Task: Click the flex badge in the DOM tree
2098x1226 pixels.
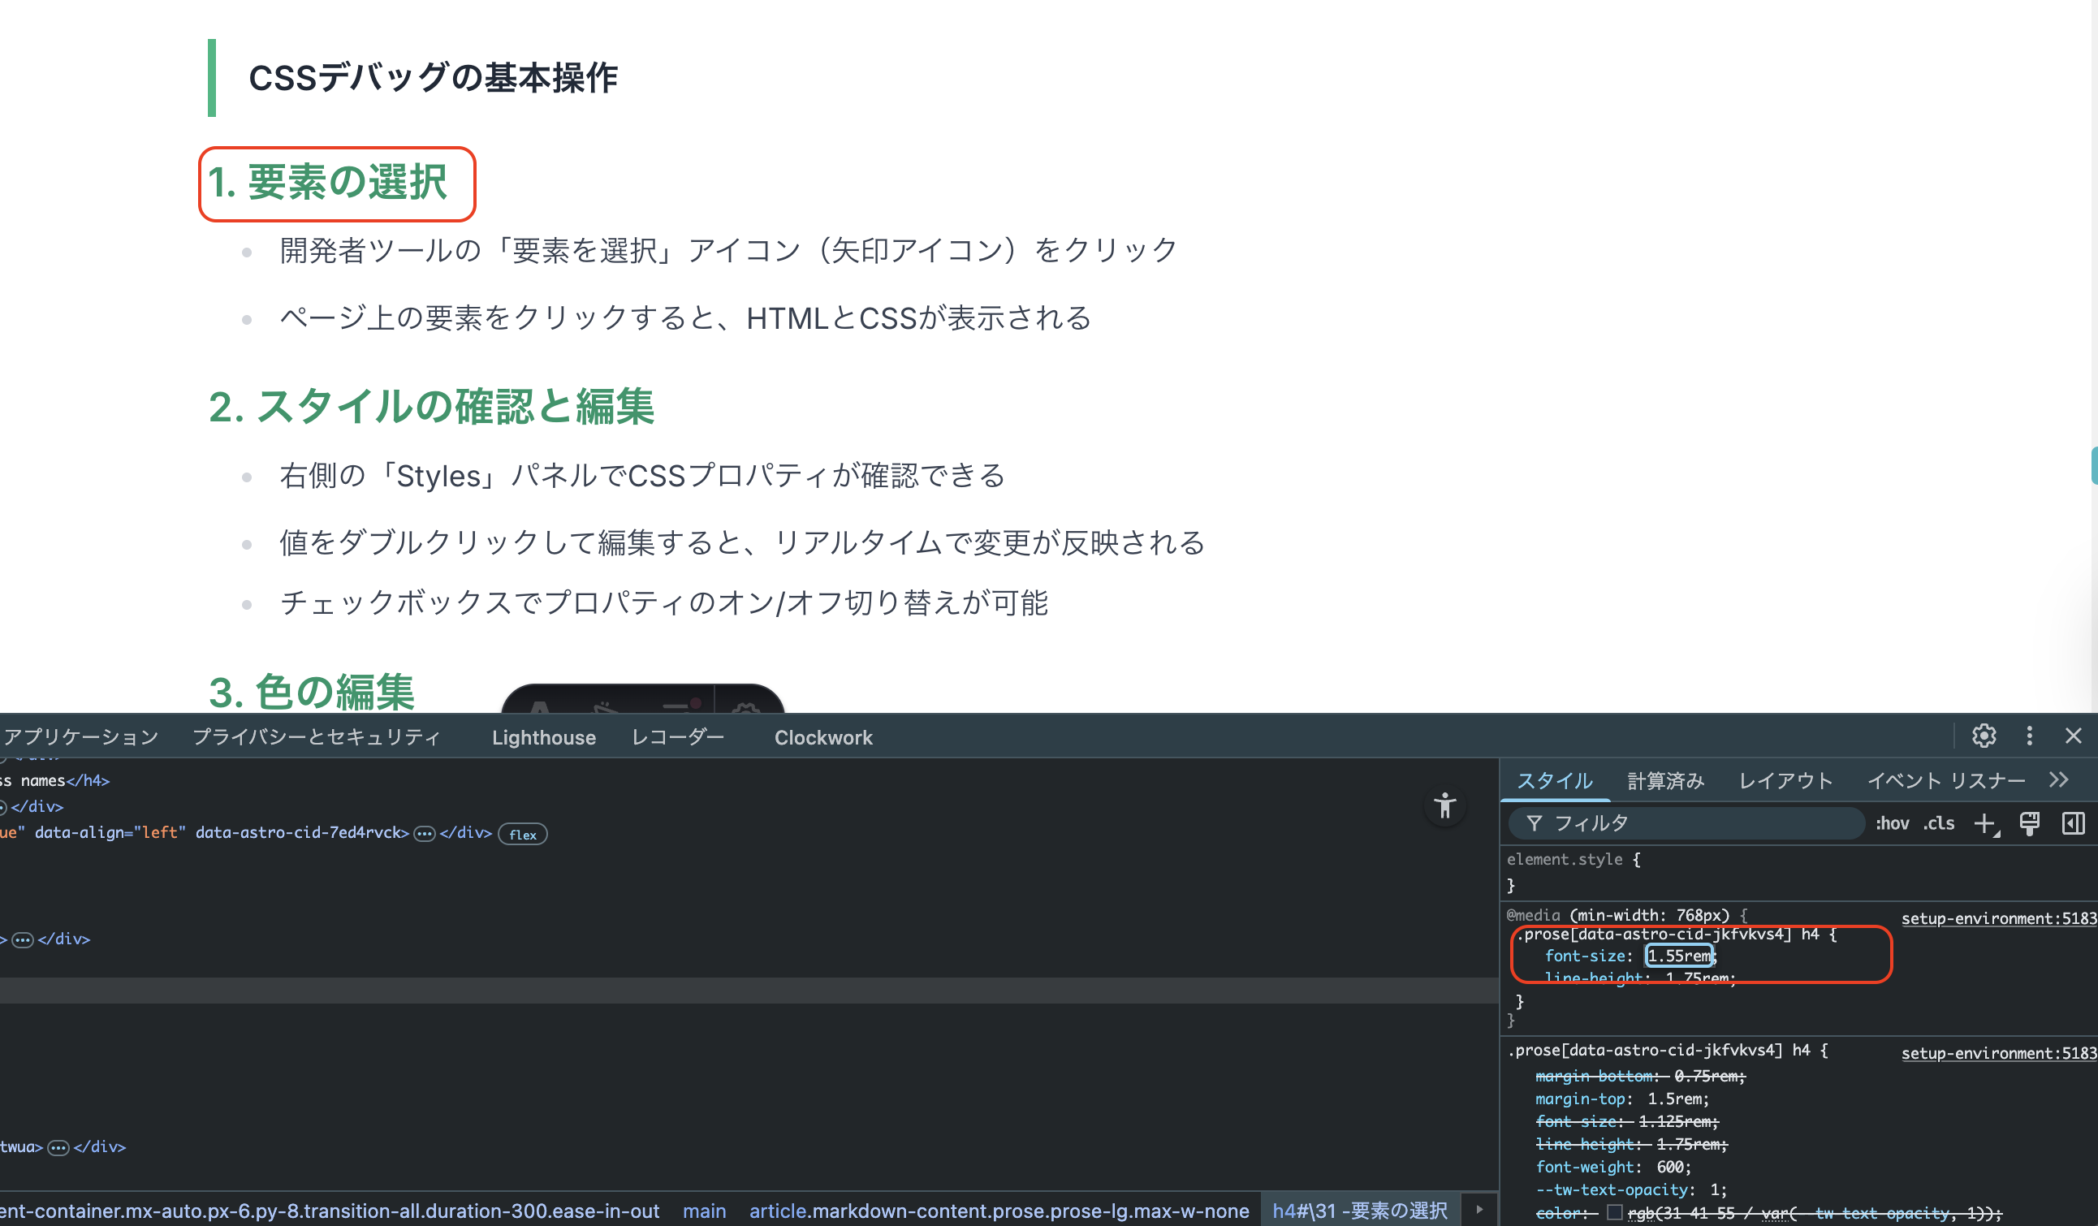Action: (523, 834)
